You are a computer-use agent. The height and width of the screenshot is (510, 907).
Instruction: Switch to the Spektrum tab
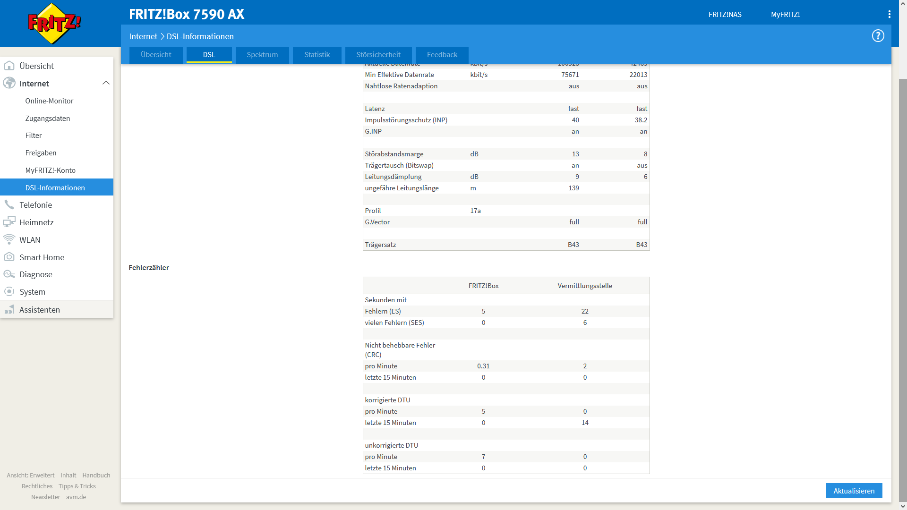262,55
